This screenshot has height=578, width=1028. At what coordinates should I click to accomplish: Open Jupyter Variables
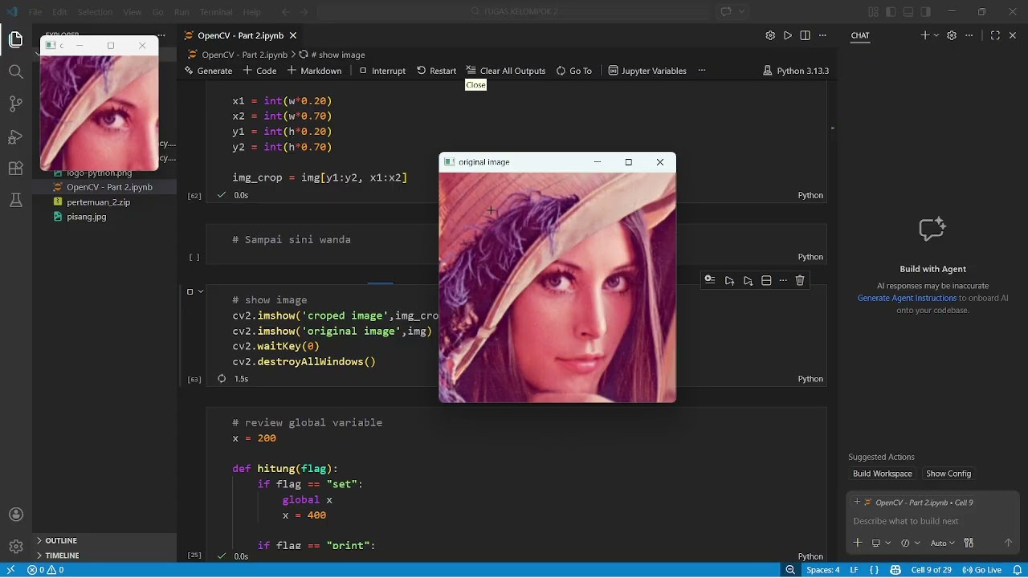[647, 71]
